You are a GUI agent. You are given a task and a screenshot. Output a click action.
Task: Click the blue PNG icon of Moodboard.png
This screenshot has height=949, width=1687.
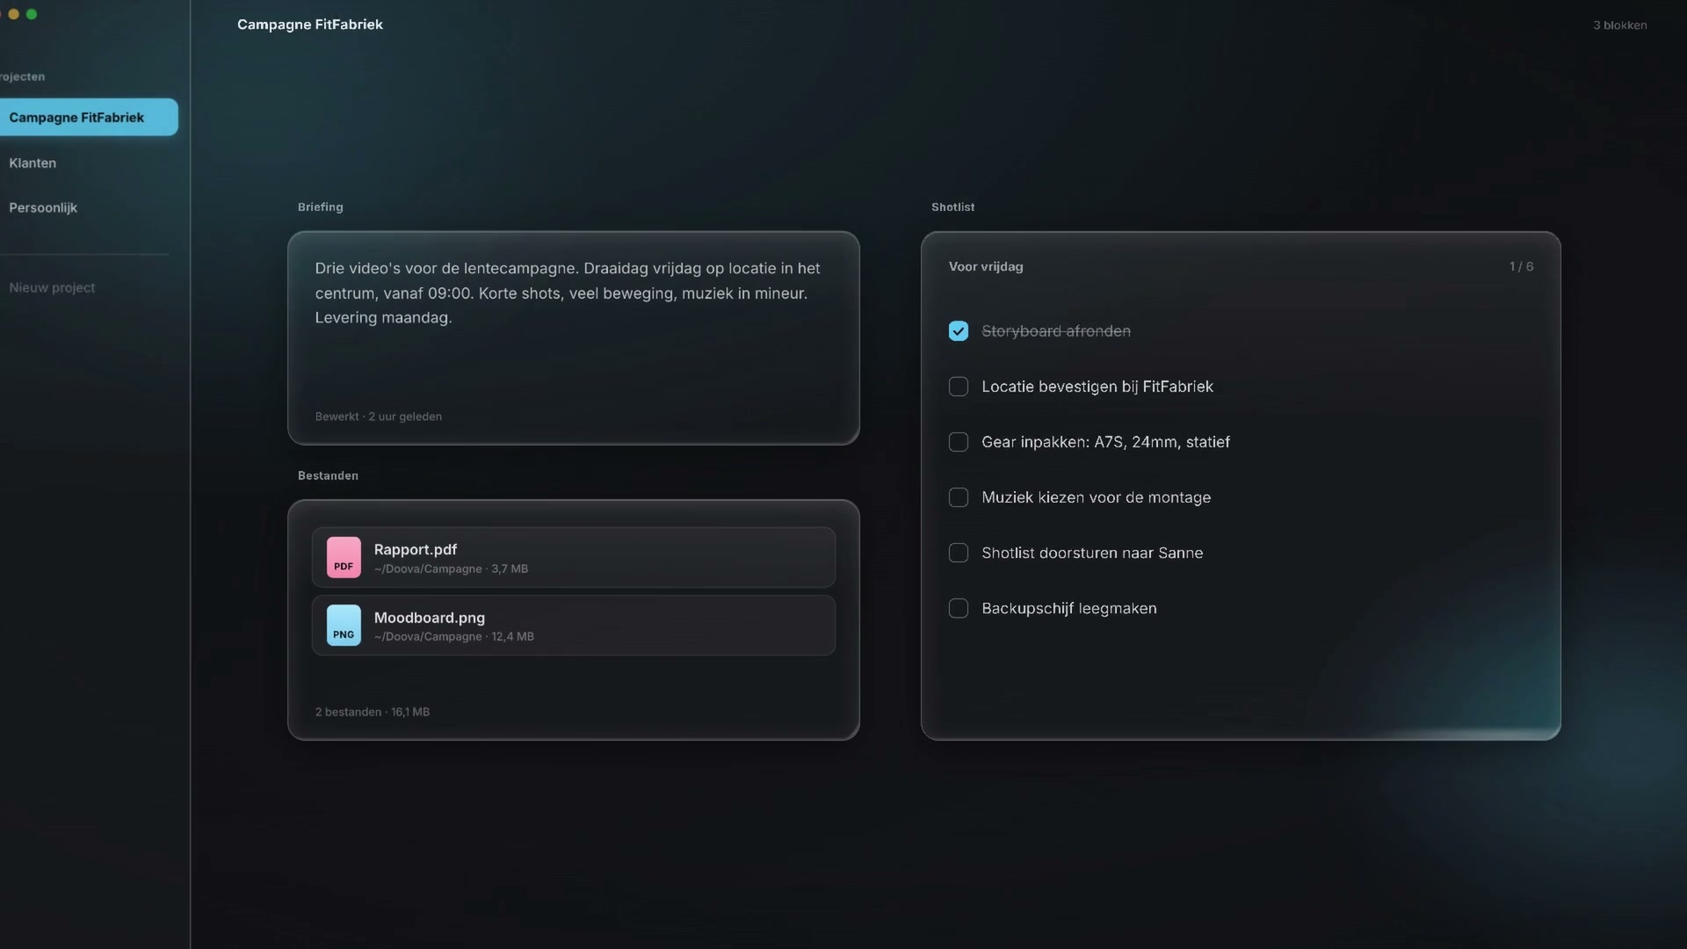point(344,626)
